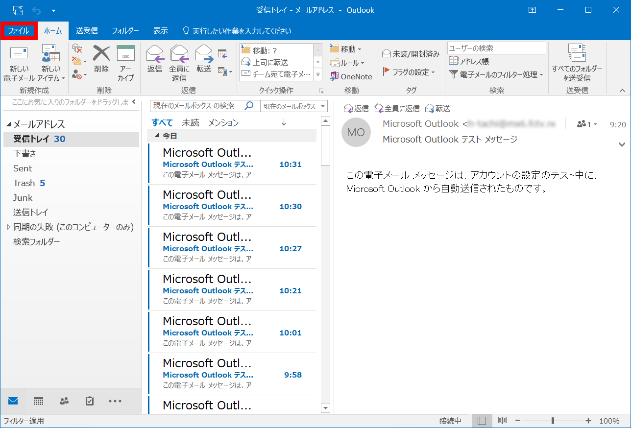This screenshot has width=631, height=428.
Task: Switch to People view icon
Action: coord(64,401)
